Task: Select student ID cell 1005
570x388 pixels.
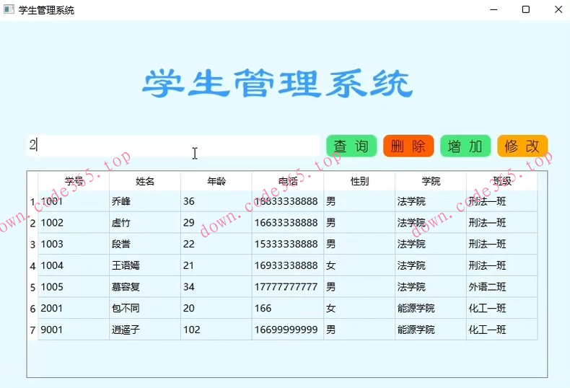Action: pos(74,287)
